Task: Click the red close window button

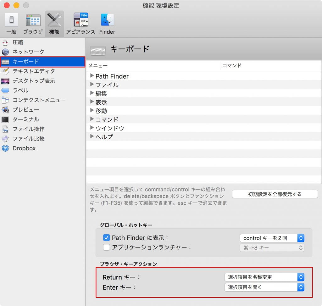Action: (7, 5)
